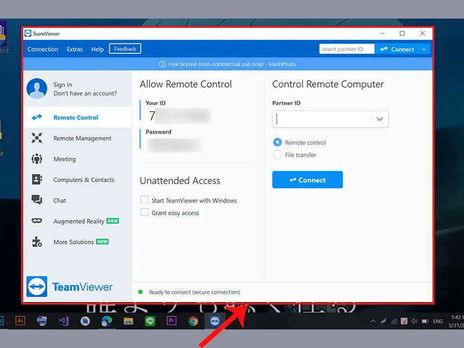Expand the Partner ID dropdown
Screen dimensions: 464x348
point(380,119)
